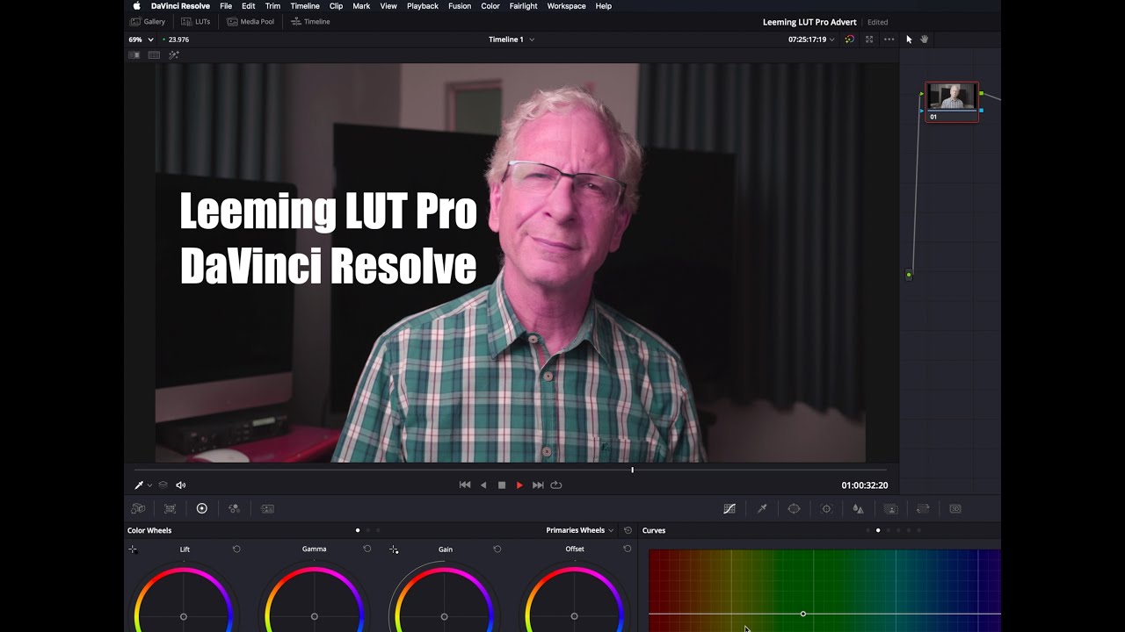Open the Timeline 1 dropdown
Screen dimensions: 1125x632
point(512,39)
